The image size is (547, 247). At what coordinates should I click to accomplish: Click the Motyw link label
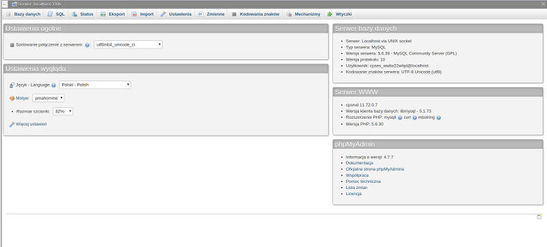(x=23, y=98)
